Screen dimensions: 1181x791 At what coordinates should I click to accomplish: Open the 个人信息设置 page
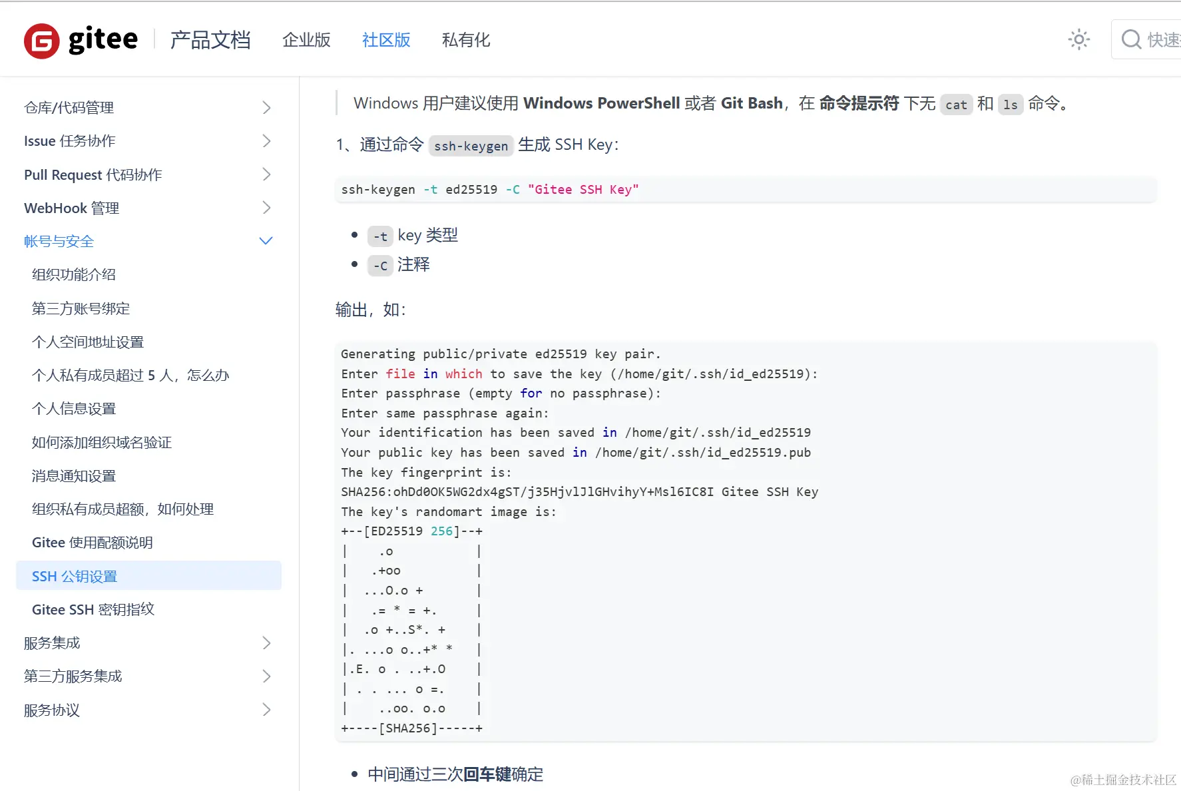tap(74, 409)
